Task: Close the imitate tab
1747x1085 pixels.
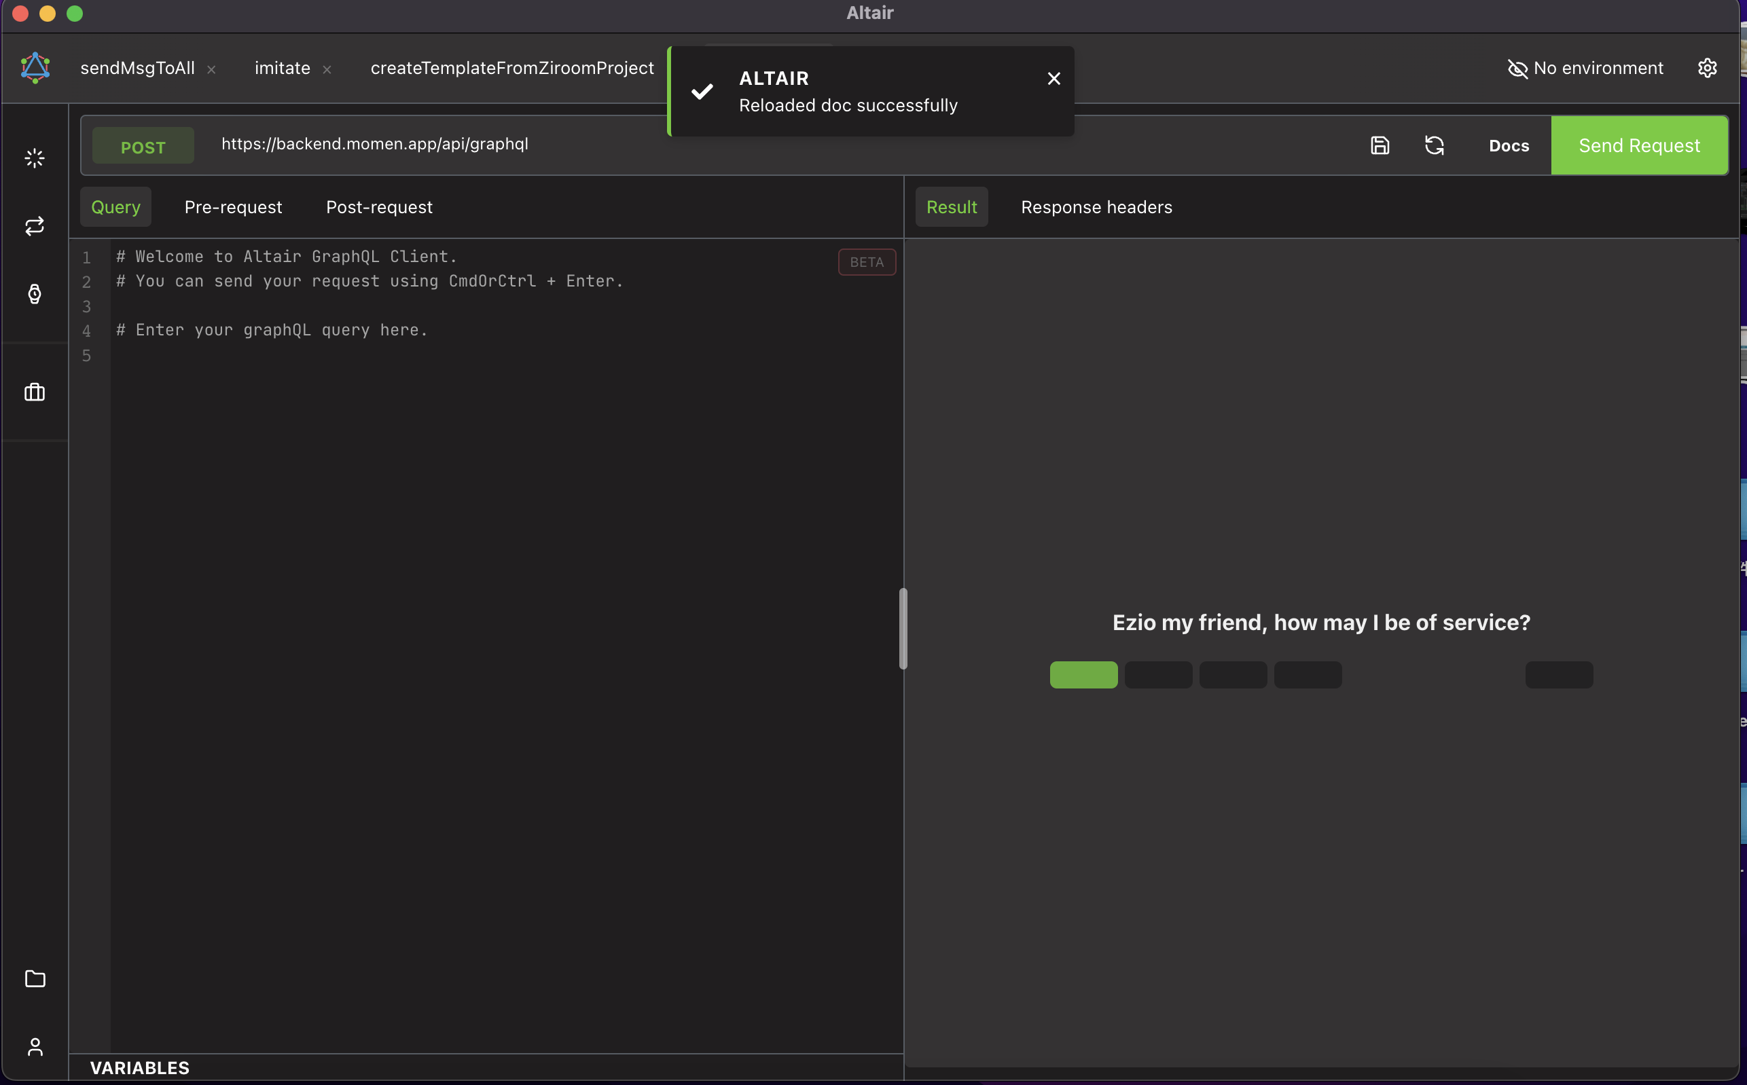Action: (x=327, y=70)
